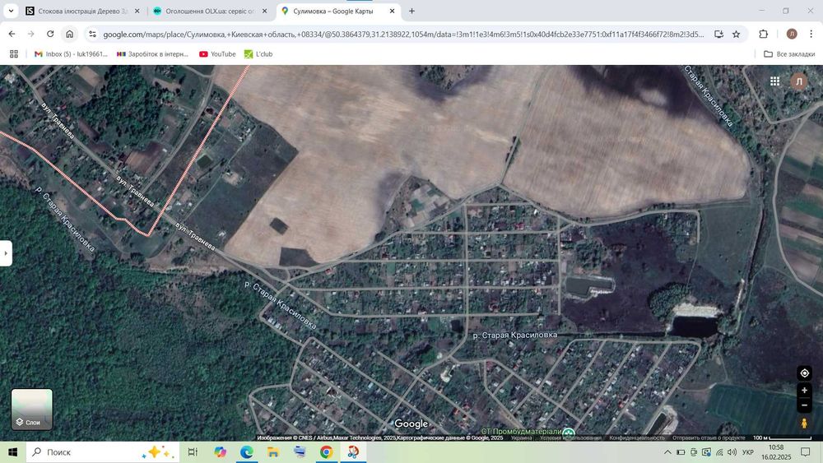Install app icon in address bar
Screen dimensions: 823x463
pyautogui.click(x=718, y=34)
